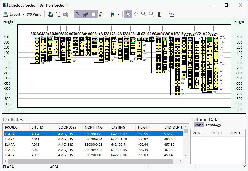
Task: Click the drillhole pattern legend icon
Action: tap(113, 14)
